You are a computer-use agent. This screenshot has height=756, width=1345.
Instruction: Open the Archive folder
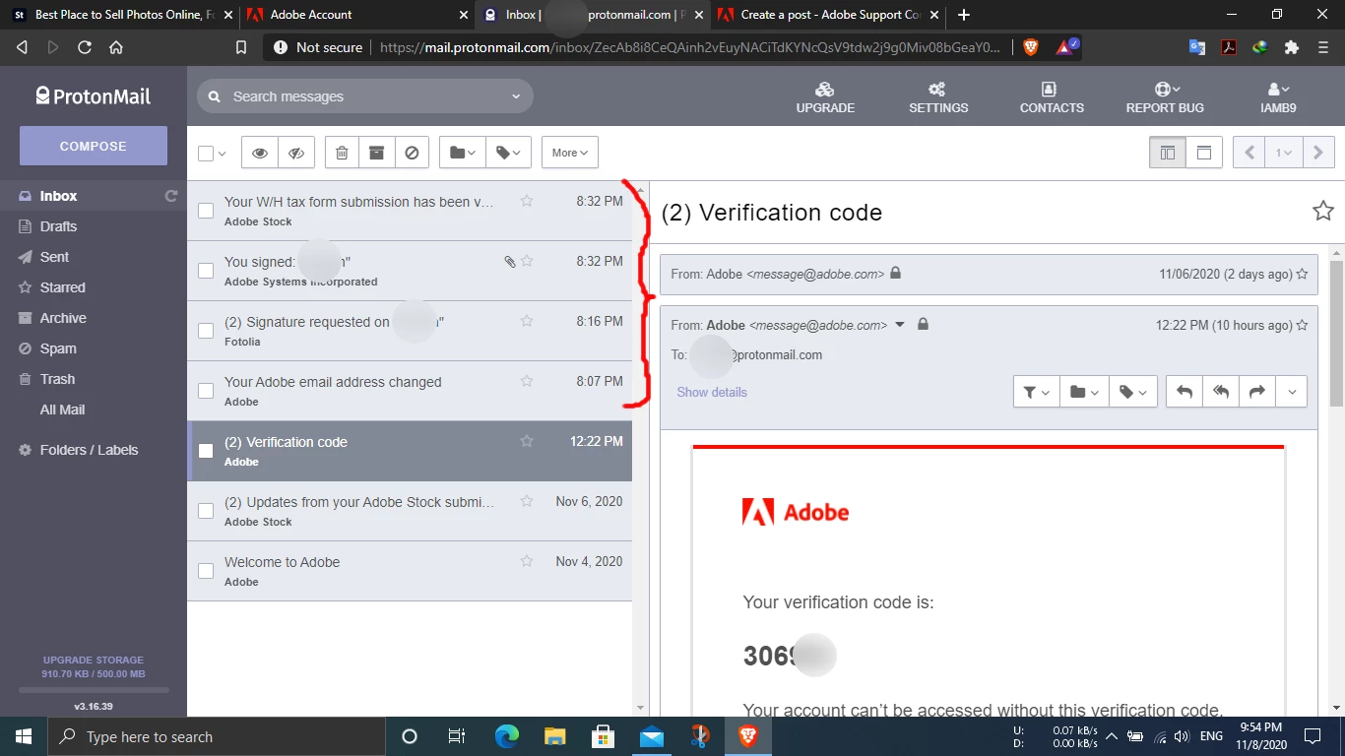pyautogui.click(x=63, y=318)
